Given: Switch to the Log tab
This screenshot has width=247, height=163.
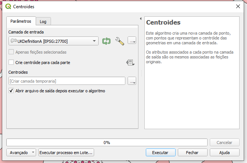Looking at the screenshot, I should point(44,22).
